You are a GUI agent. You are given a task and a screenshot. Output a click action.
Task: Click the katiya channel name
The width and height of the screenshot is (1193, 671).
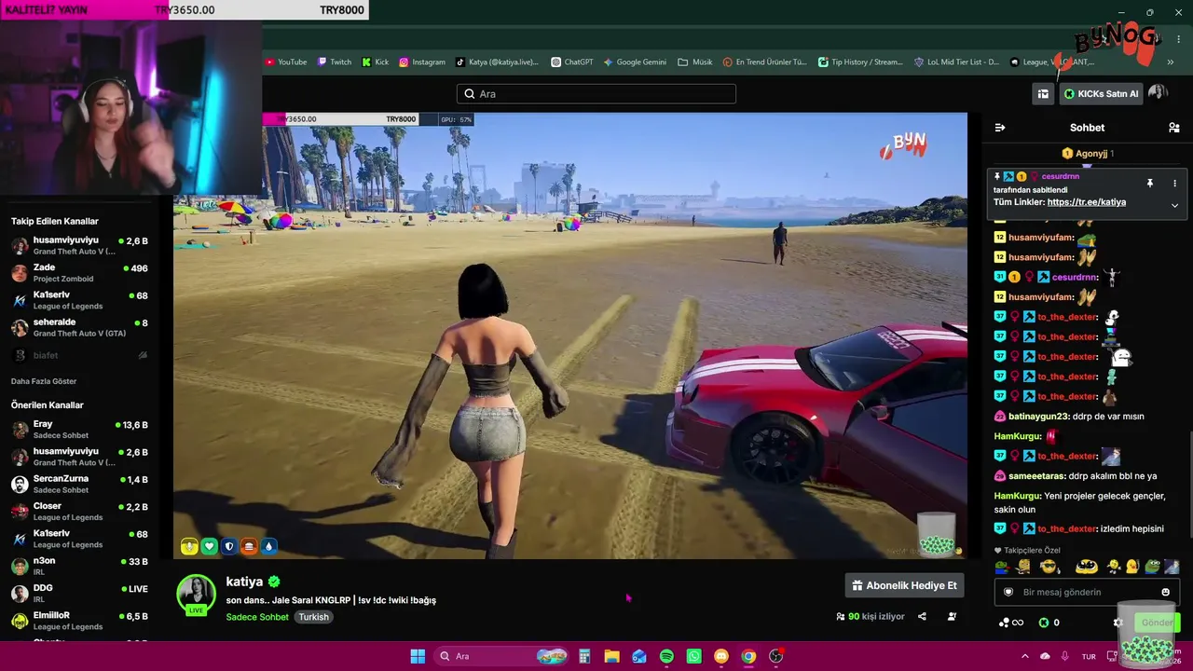(244, 582)
